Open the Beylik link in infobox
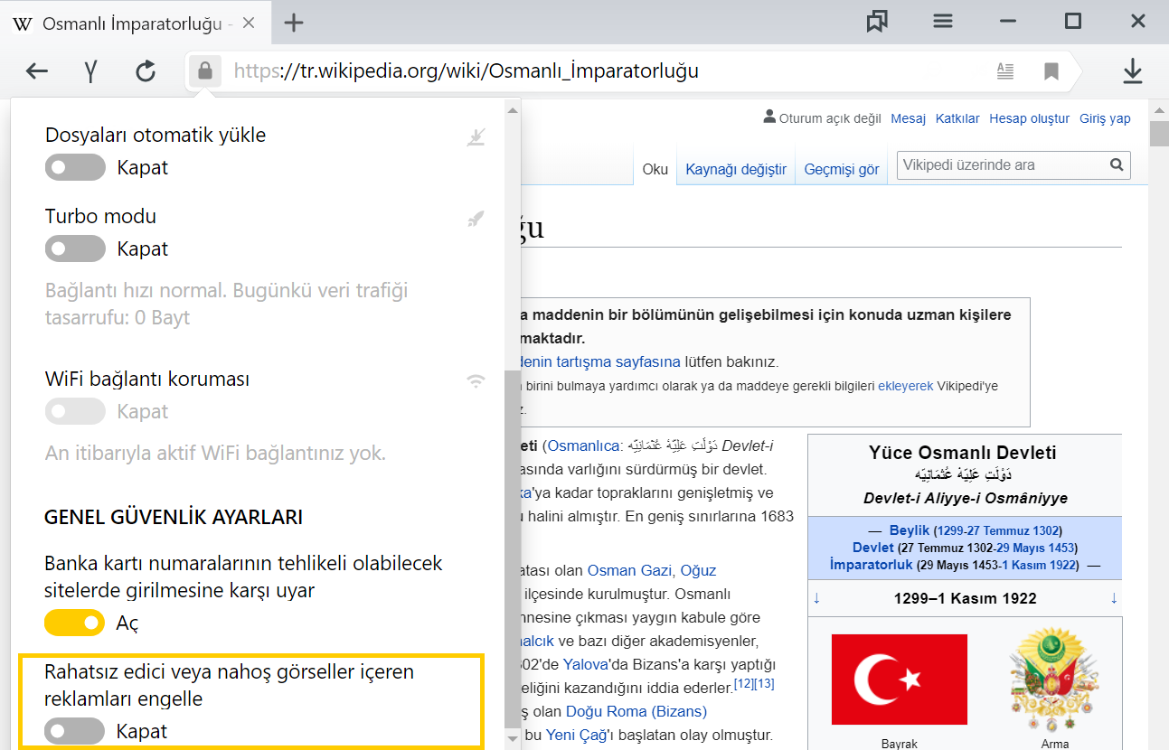This screenshot has width=1169, height=750. [x=910, y=530]
